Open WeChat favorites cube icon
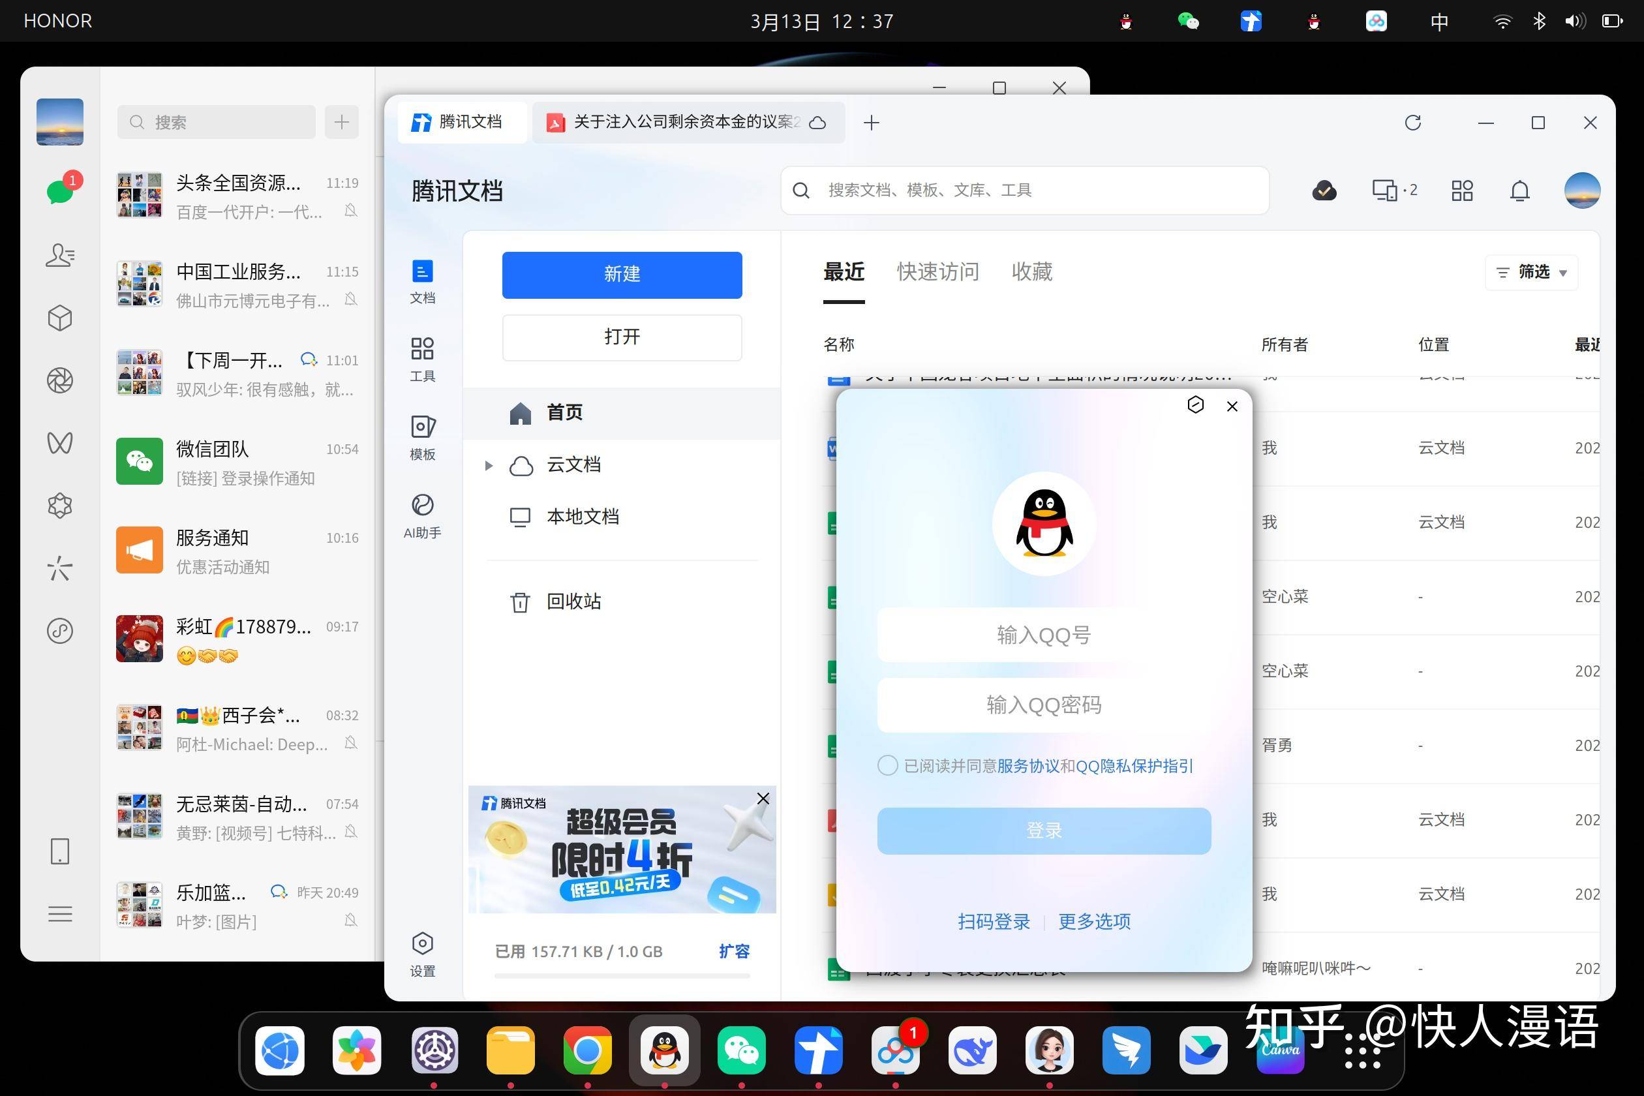 [x=60, y=317]
